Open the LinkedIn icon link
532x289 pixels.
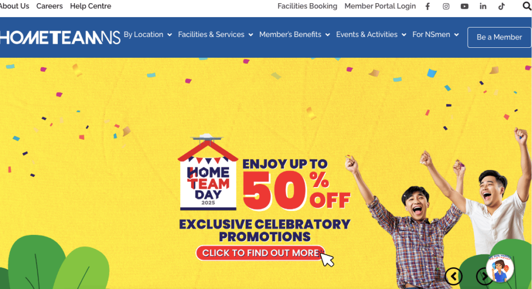(x=483, y=6)
